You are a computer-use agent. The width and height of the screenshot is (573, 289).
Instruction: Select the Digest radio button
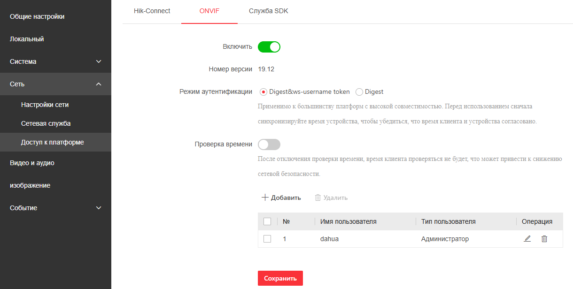pyautogui.click(x=359, y=92)
